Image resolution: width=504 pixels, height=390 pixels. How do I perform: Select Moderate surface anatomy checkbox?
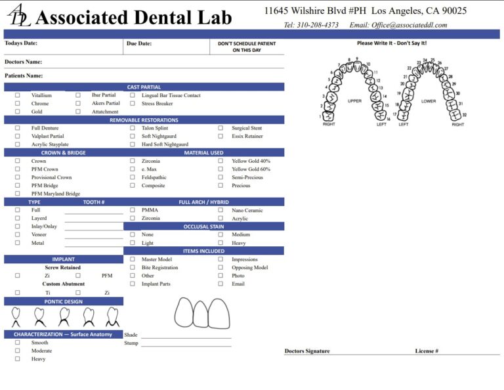pyautogui.click(x=18, y=351)
